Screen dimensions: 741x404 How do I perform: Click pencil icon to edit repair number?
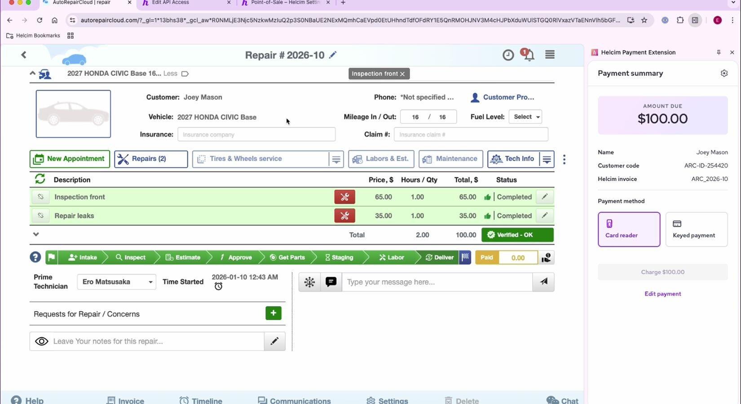pyautogui.click(x=333, y=55)
